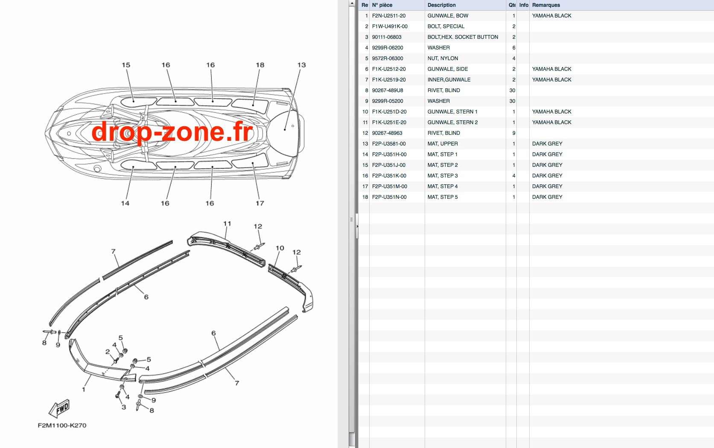The width and height of the screenshot is (714, 448).
Task: Click the vertical scrollbar beside the parts table
Action: [352, 224]
